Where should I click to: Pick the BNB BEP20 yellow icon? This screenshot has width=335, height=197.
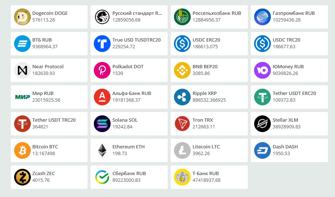(183, 70)
